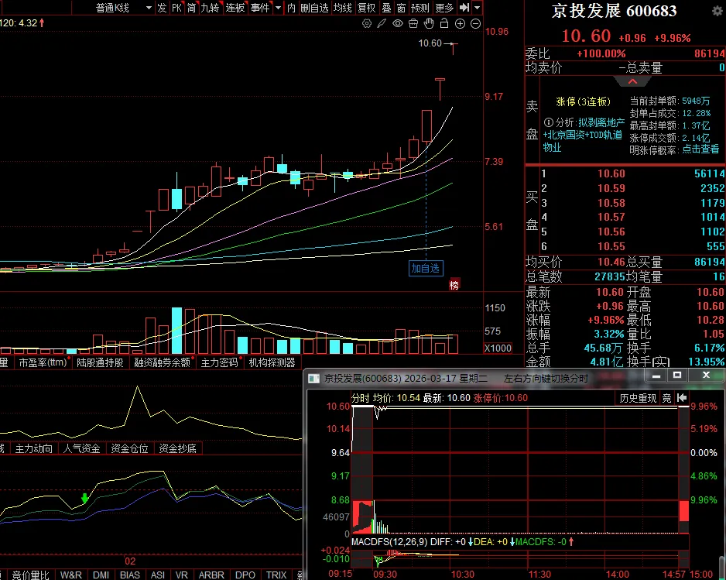Click the 10.60 limit-up candlestick on chart
The height and width of the screenshot is (580, 726).
(453, 49)
